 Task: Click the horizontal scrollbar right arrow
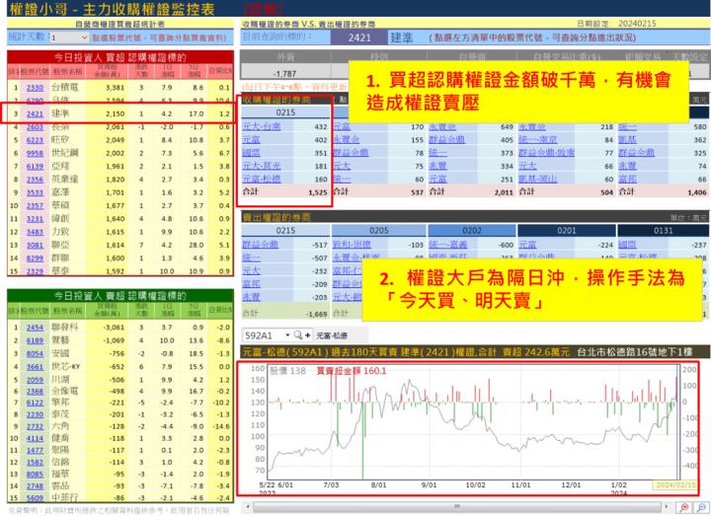click(667, 506)
